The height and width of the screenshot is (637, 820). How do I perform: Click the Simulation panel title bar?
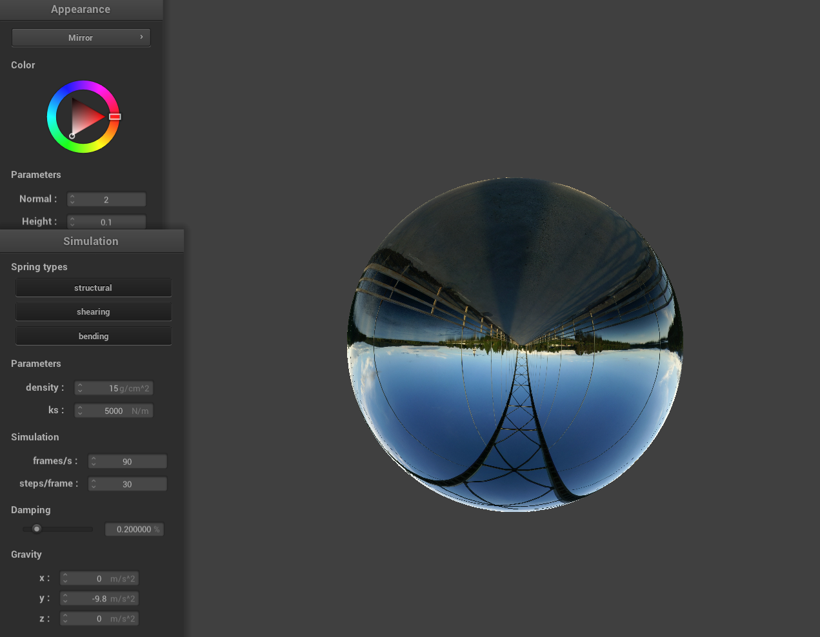(x=91, y=241)
